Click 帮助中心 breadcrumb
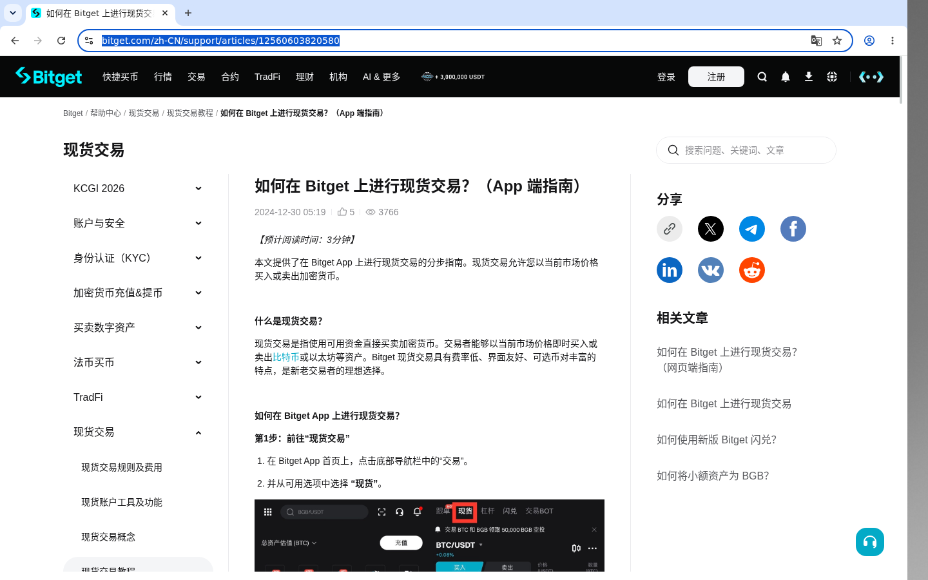The image size is (928, 580). 106,113
